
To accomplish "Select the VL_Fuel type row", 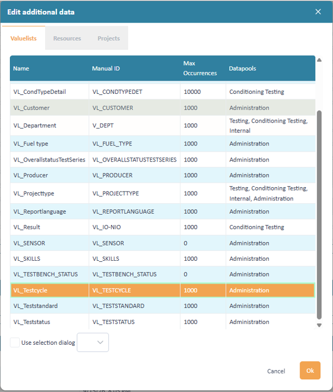I will (163, 144).
